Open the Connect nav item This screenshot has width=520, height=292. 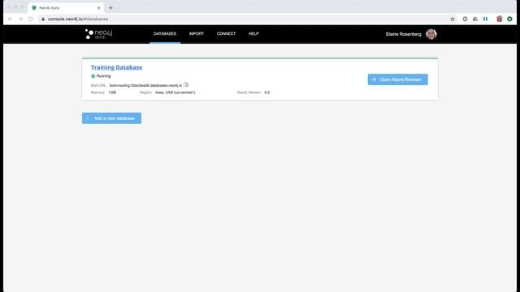click(x=226, y=34)
